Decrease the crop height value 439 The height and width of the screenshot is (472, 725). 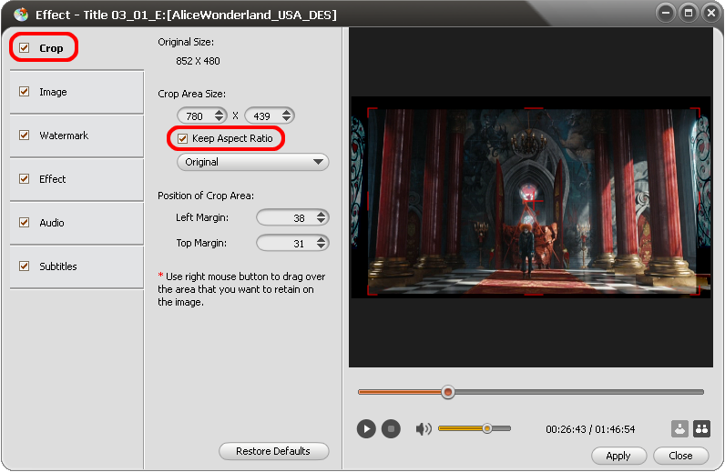click(x=287, y=119)
